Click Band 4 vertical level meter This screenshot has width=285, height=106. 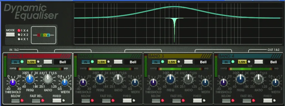coord(216,66)
